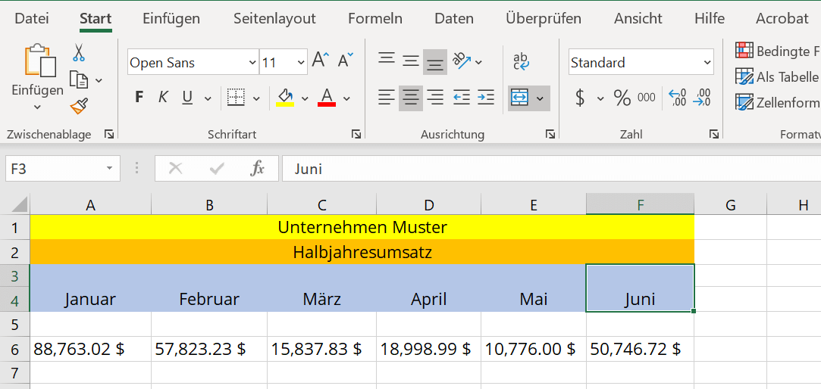Open the font size 11 dropdown
821x389 pixels.
pos(301,63)
